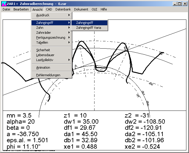This screenshot has width=189, height=153.
Task: Open the OLE menu
Action: coord(94,9)
